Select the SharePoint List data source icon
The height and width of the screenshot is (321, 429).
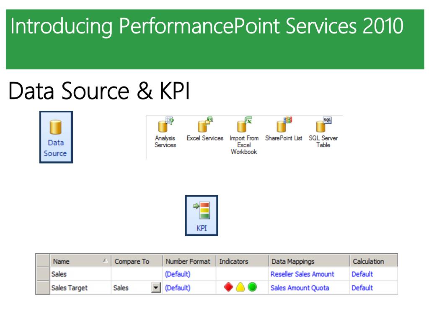[x=284, y=130]
